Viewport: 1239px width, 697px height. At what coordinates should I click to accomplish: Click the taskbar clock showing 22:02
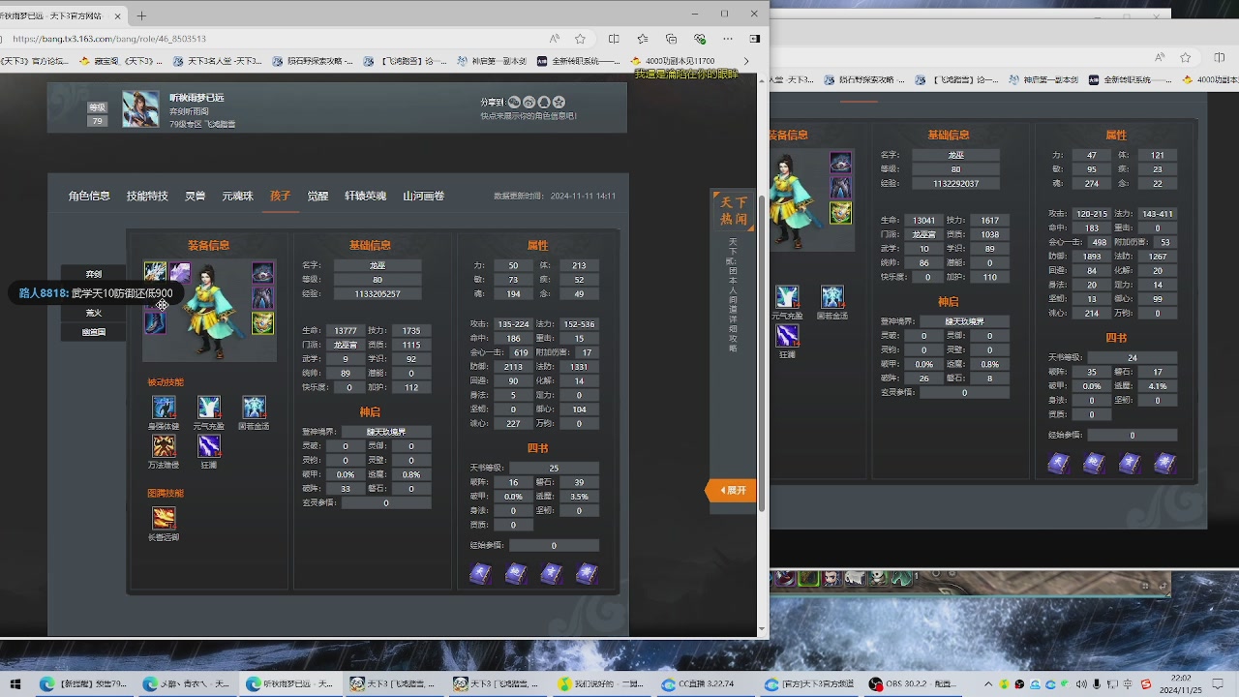click(1182, 683)
